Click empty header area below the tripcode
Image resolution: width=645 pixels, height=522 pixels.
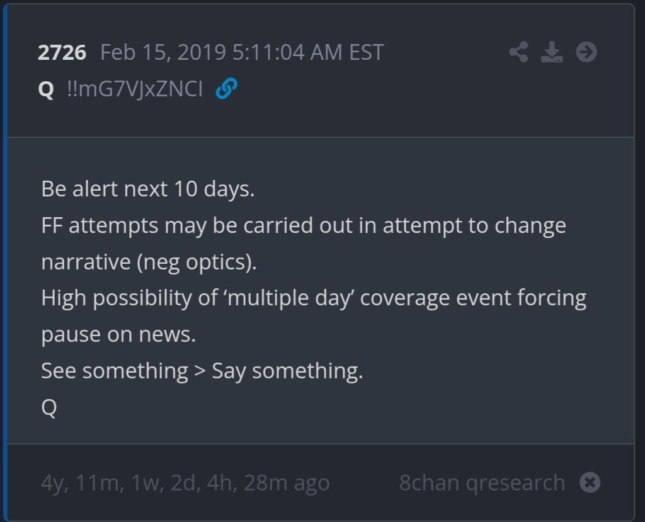click(x=321, y=119)
